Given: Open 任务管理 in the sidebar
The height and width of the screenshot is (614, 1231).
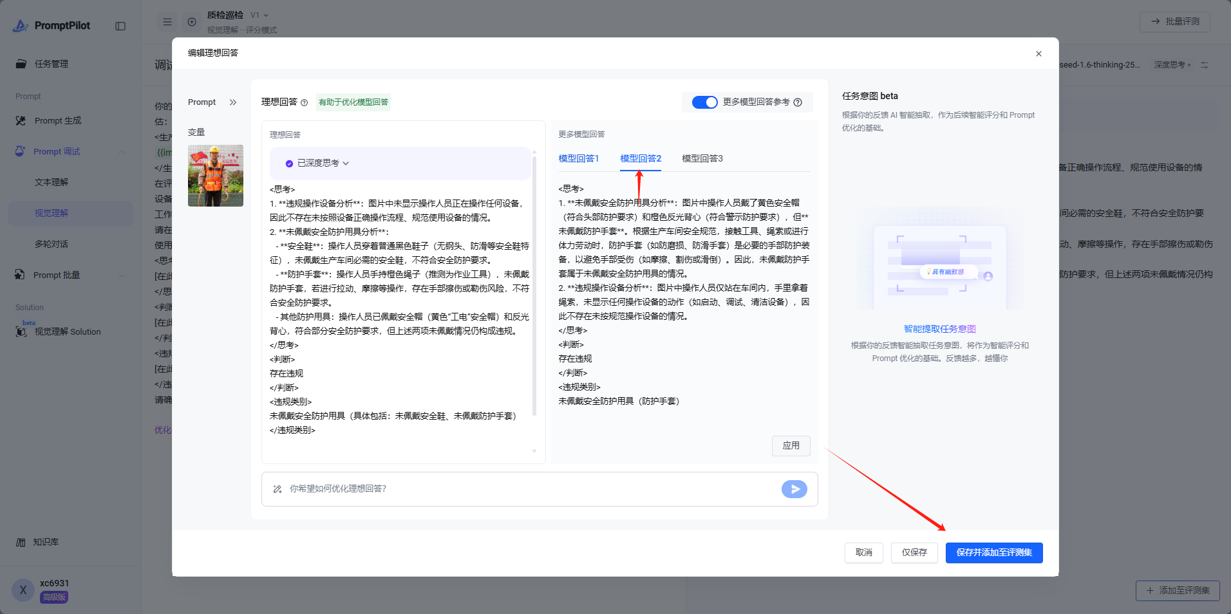Looking at the screenshot, I should click(x=71, y=64).
